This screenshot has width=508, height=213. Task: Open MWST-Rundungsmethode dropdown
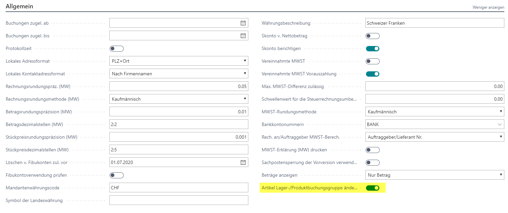(x=435, y=112)
